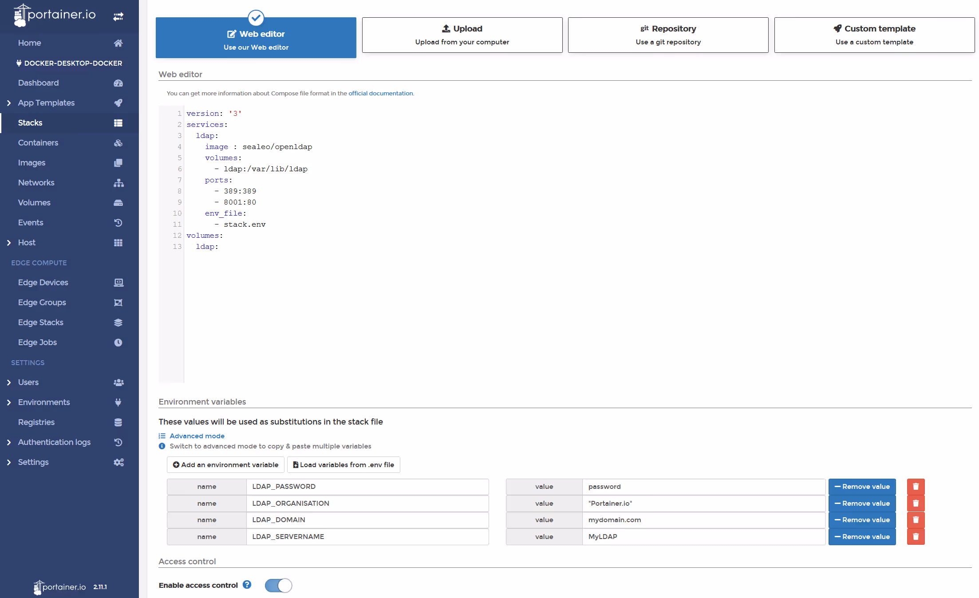Viewport: 979px width, 598px height.
Task: Delete the LDAP_PASSWORD variable with trash icon
Action: (916, 487)
